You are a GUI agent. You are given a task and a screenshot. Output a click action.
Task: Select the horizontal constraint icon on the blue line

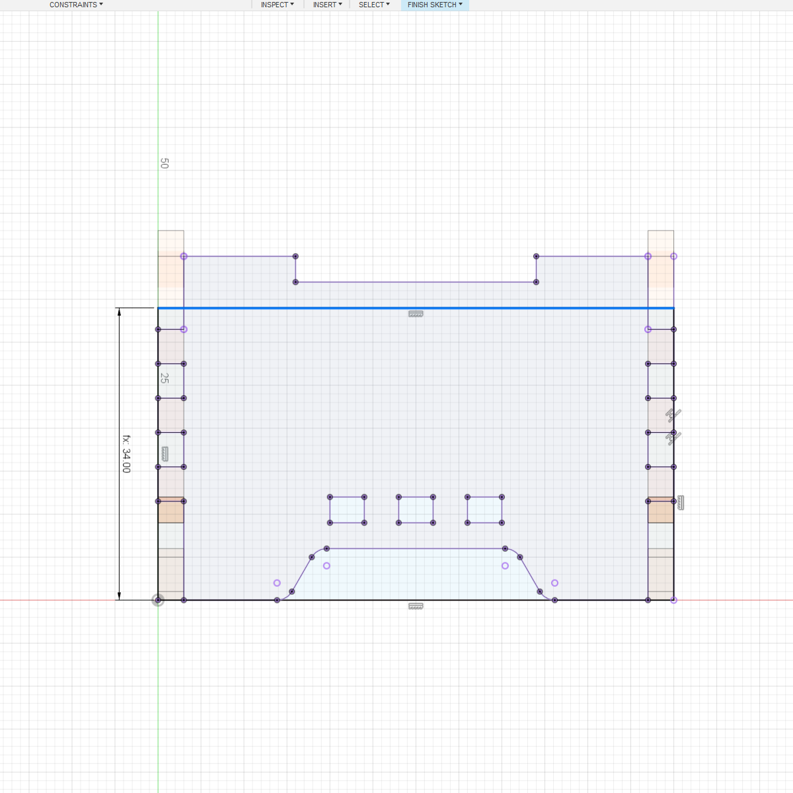(x=416, y=314)
